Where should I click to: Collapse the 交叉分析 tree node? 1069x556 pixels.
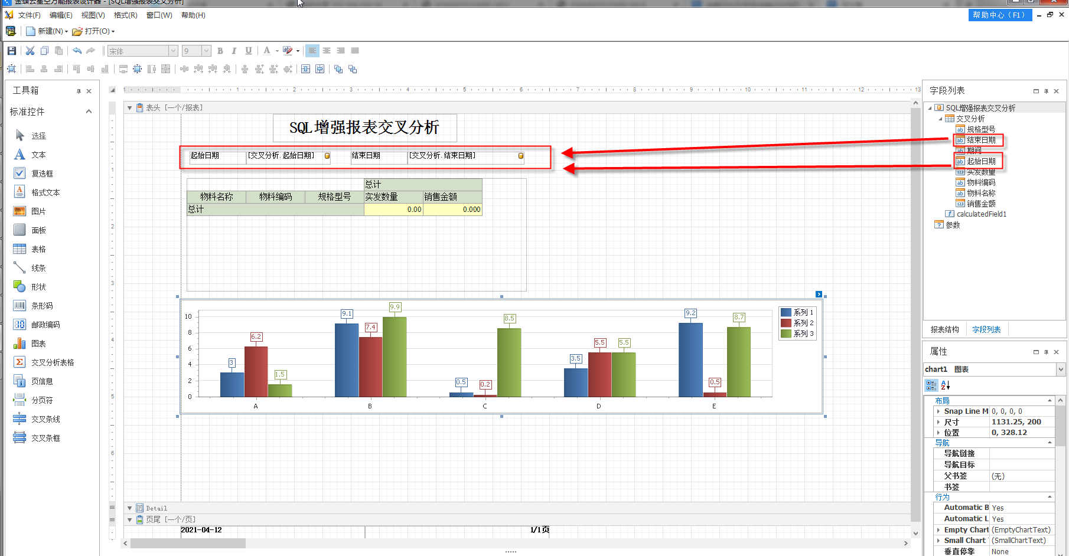click(x=940, y=119)
